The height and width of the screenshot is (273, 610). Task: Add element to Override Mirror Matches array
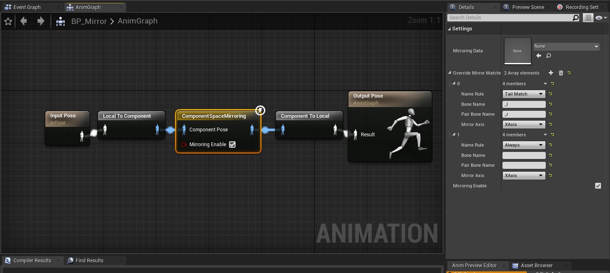tap(551, 73)
